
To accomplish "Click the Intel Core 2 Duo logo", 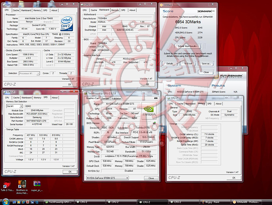I will coord(67,23).
